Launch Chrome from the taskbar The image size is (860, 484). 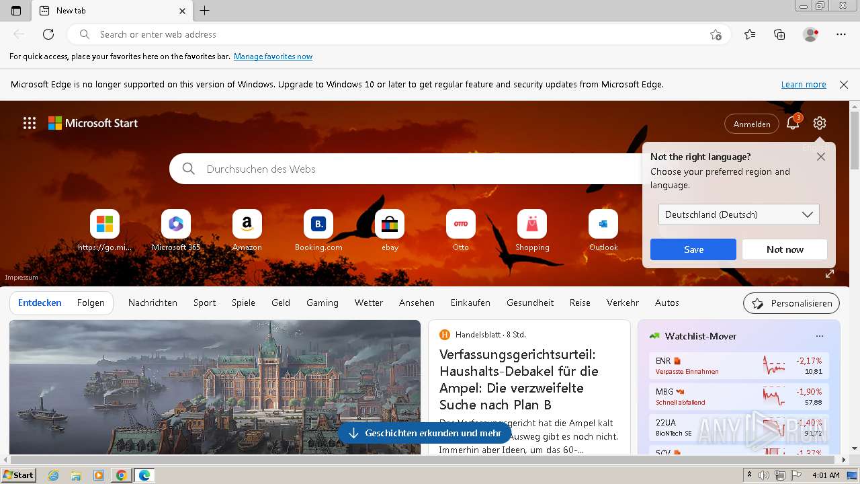122,475
